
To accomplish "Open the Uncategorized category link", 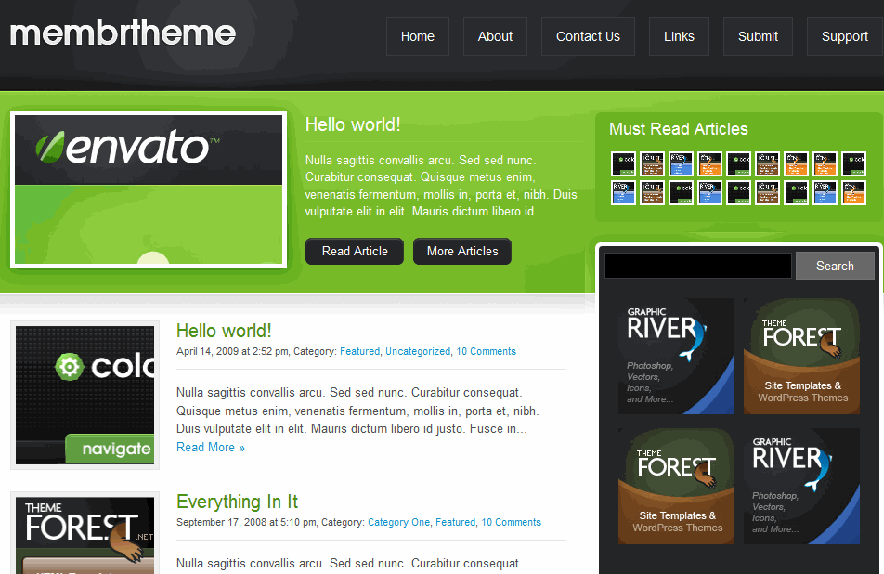I will coord(418,351).
